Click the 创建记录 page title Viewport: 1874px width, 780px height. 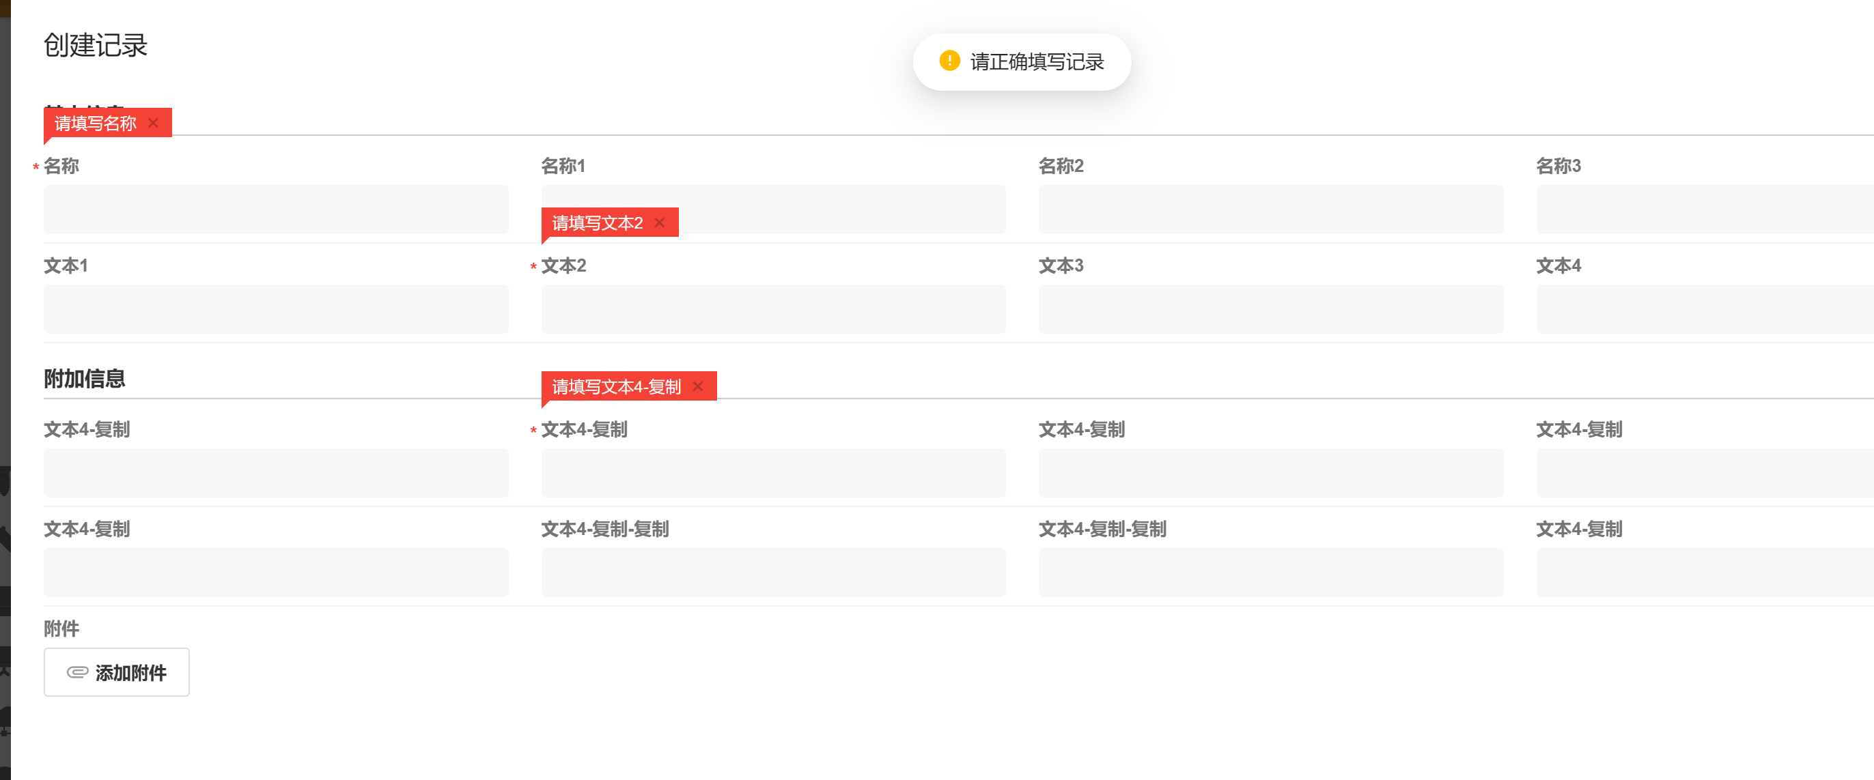[x=96, y=45]
